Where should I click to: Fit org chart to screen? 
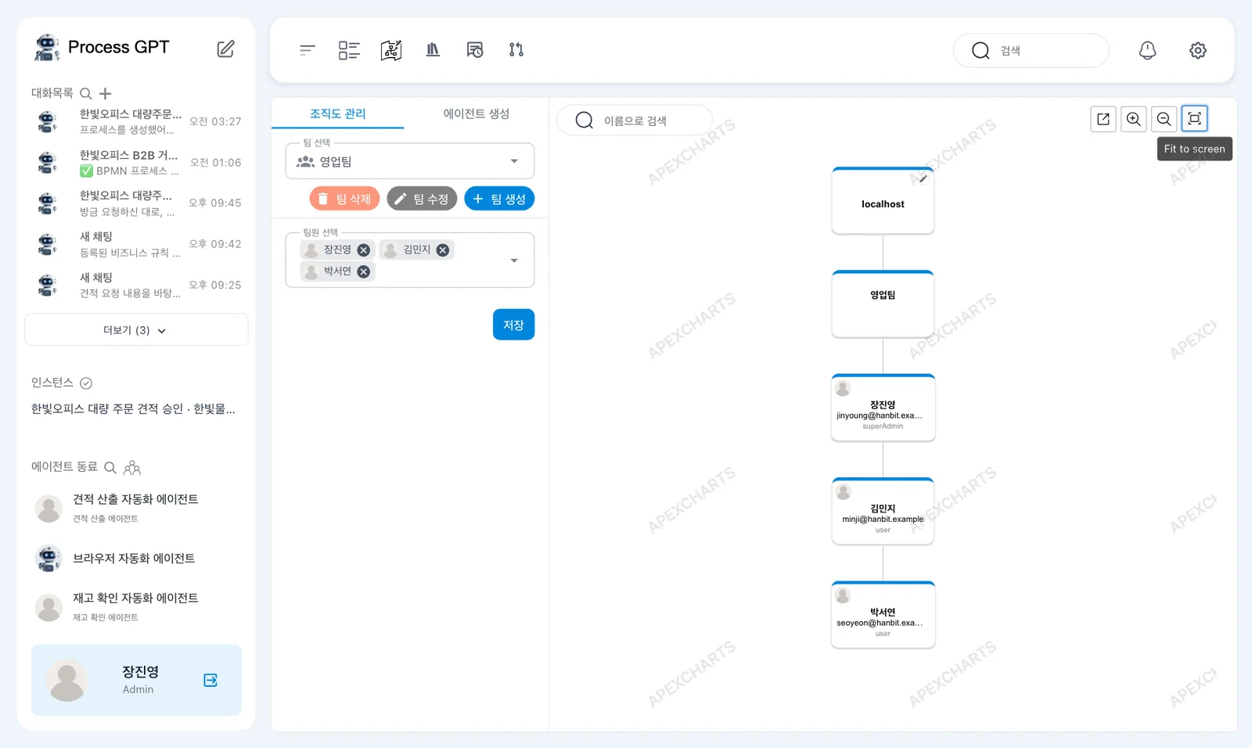tap(1195, 119)
